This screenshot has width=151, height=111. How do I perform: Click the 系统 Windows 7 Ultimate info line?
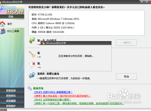click(x=55, y=19)
